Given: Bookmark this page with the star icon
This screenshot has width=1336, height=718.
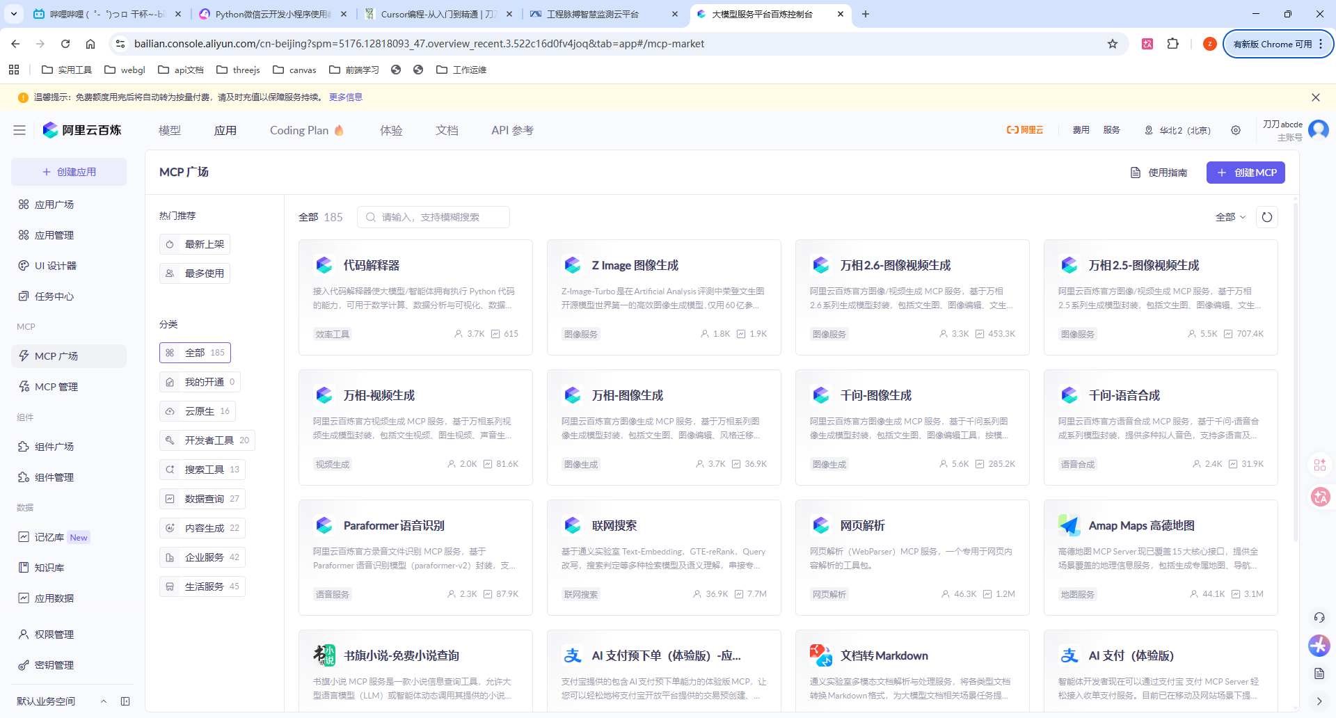Looking at the screenshot, I should (1113, 44).
